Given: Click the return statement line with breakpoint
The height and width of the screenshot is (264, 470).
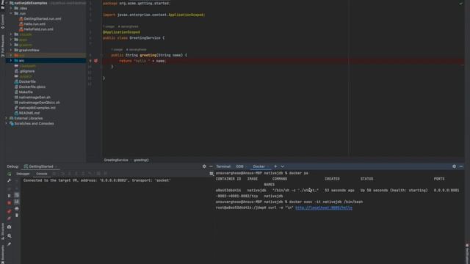Looking at the screenshot, I should [142, 61].
